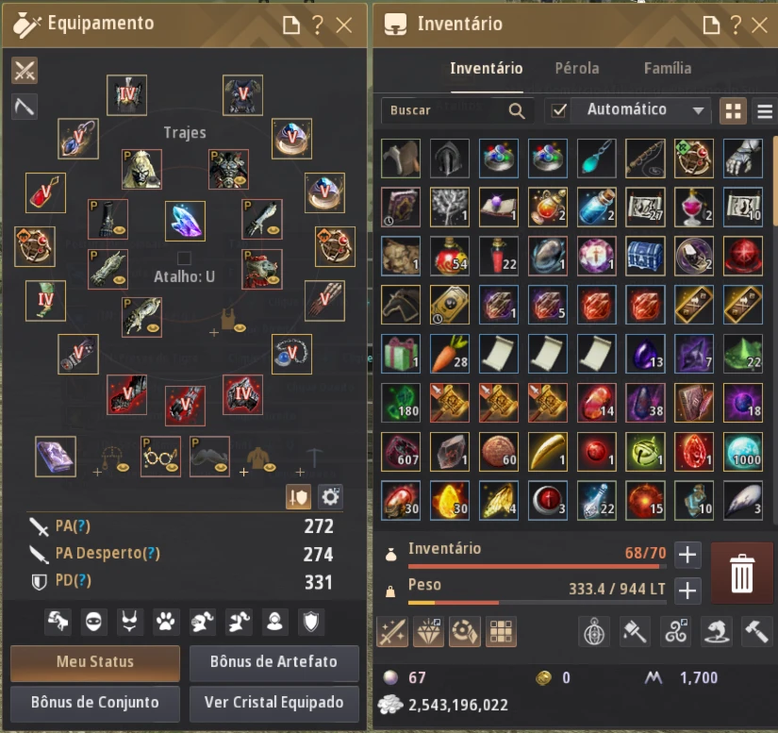
Task: Open Ver Cristal Equipado
Action: coord(273,703)
